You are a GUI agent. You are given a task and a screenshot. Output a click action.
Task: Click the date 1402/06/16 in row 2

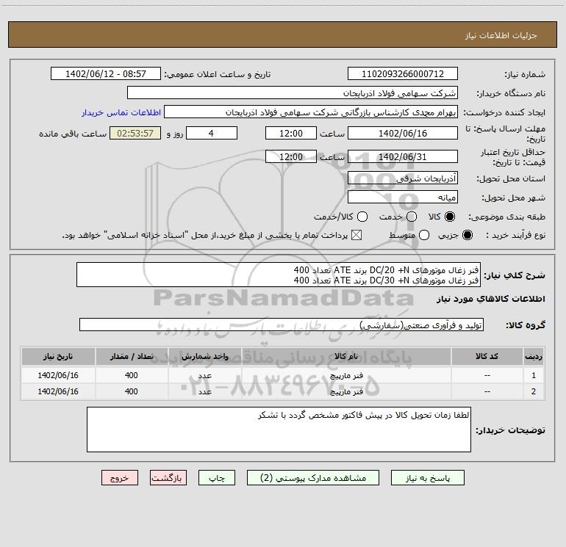[58, 391]
